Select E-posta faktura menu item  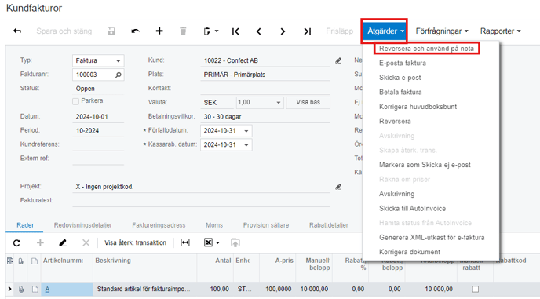tap(403, 63)
